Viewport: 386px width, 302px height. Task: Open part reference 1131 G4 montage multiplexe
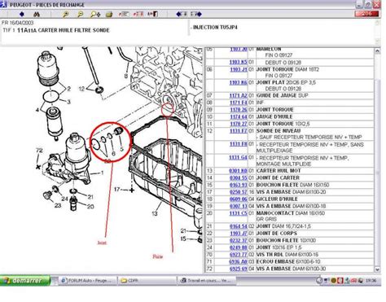pos(239,157)
